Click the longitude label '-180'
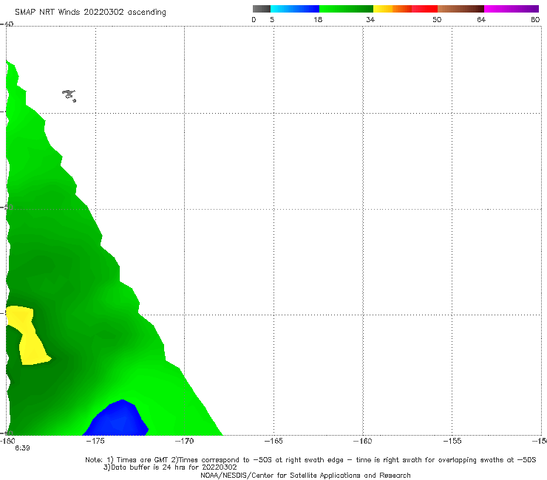547x480 pixels. [x=7, y=441]
